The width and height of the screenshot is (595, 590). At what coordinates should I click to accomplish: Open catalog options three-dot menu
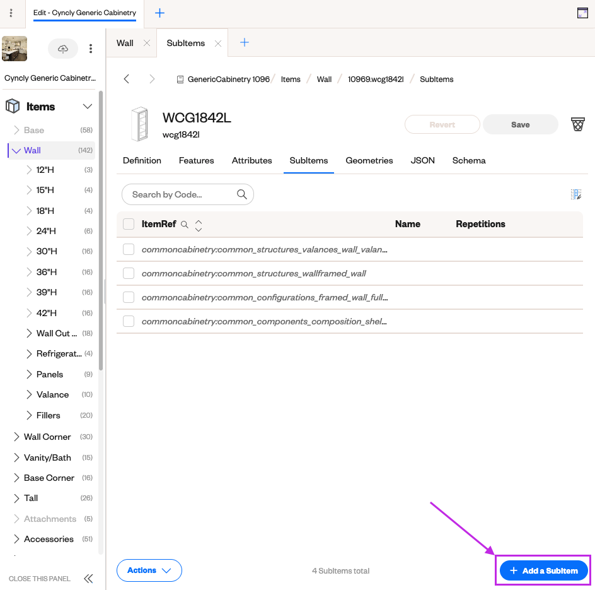tap(90, 49)
